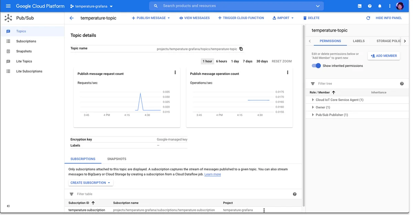
Task: Click the refresh icon in toolbar
Action: click(368, 18)
